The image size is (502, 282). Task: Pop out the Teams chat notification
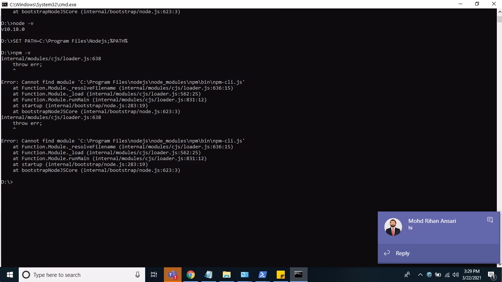click(x=490, y=220)
